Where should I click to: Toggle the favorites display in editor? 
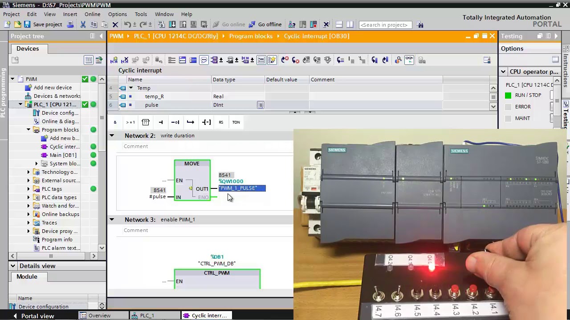(x=272, y=60)
